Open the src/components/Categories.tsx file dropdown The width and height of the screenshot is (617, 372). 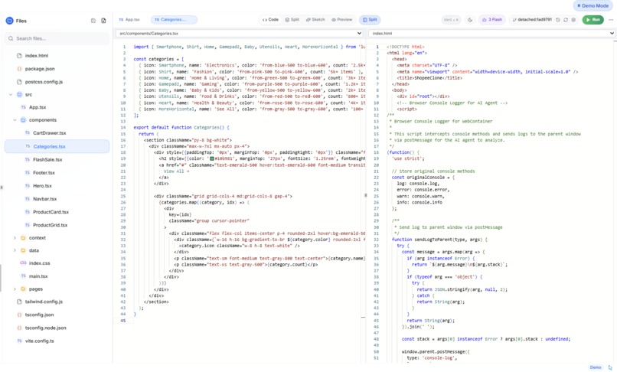[240, 34]
